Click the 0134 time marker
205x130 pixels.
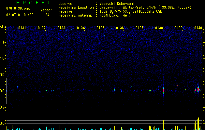81,28
